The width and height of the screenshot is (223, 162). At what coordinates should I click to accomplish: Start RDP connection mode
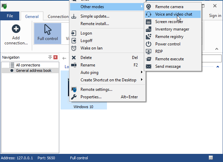point(159,52)
